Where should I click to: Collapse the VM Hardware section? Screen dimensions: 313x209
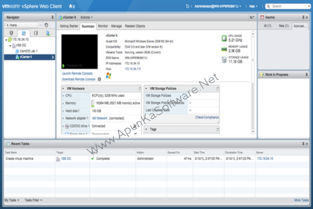(x=63, y=89)
